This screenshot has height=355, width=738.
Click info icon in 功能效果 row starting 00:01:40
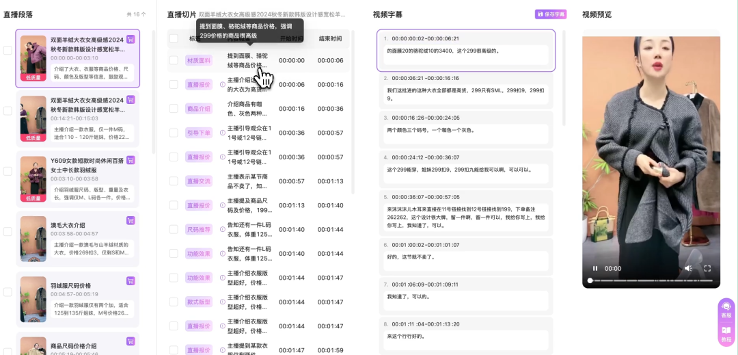[x=223, y=253]
